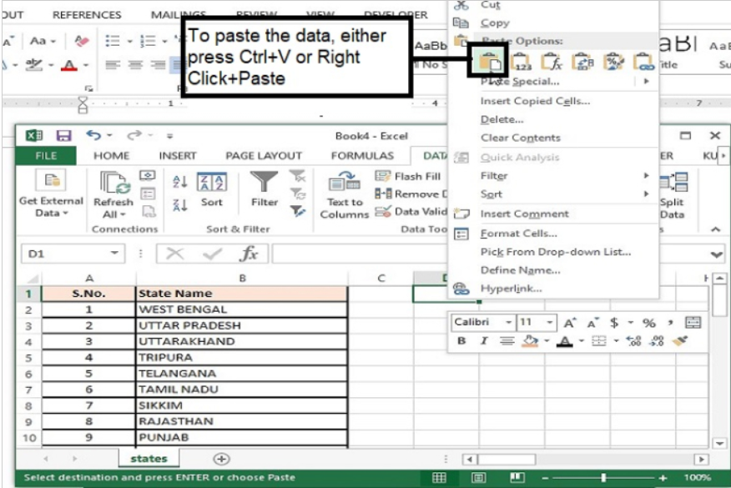The width and height of the screenshot is (731, 488).
Task: Open the fill color dropdown arrow in mini toolbar
Action: (547, 341)
